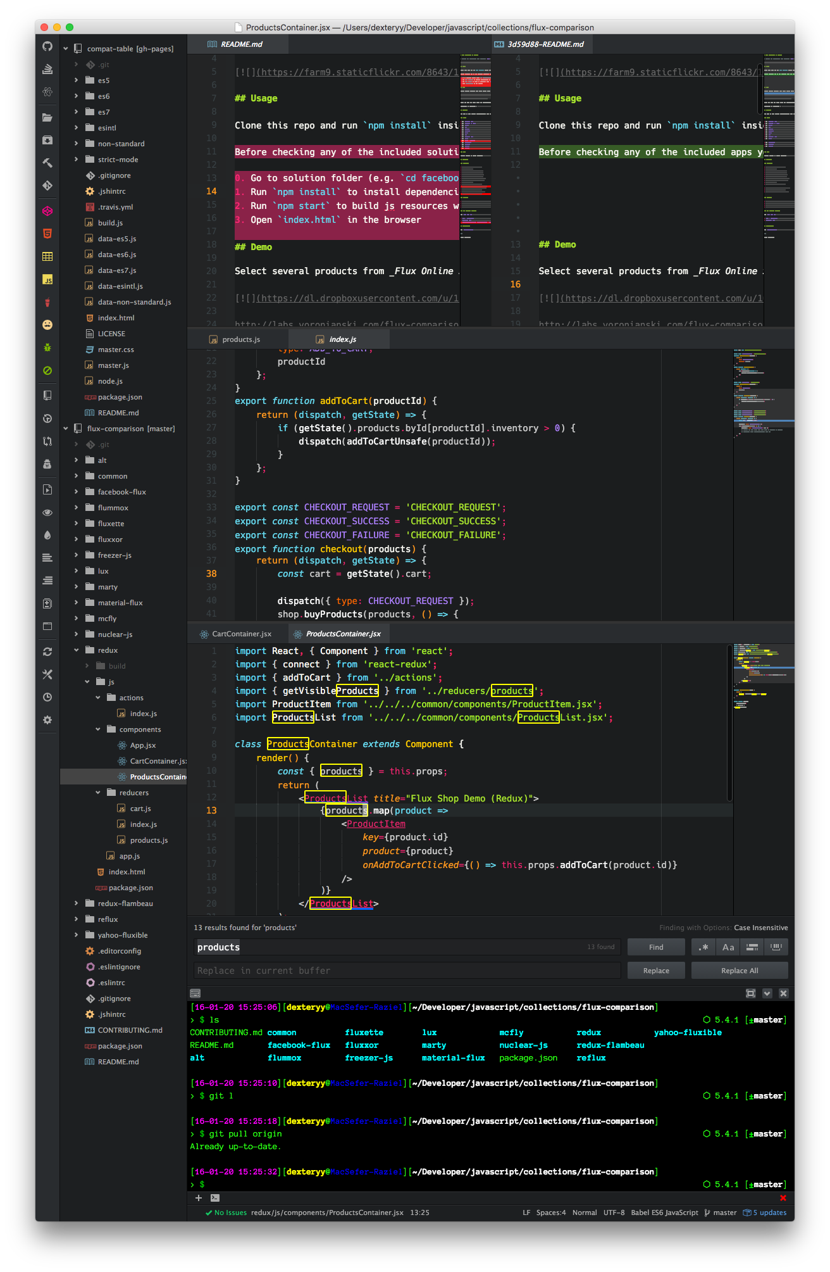Click the pink CodePen cube icon
The width and height of the screenshot is (830, 1272).
pyautogui.click(x=47, y=211)
